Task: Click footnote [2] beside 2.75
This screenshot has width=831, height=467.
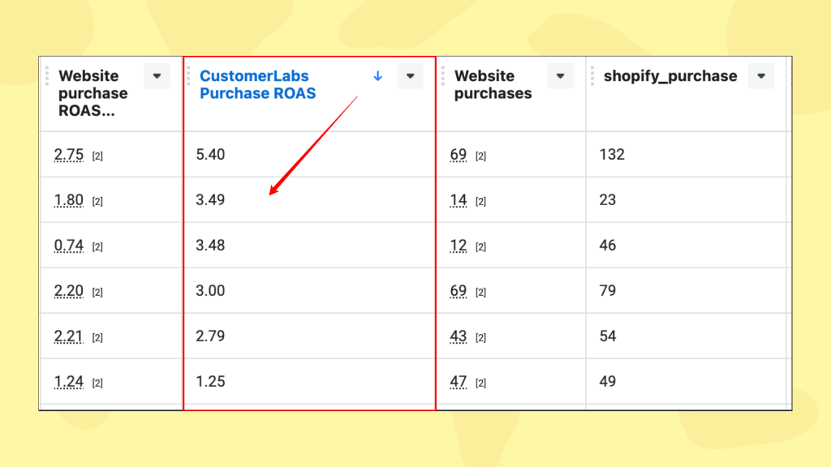Action: point(97,156)
